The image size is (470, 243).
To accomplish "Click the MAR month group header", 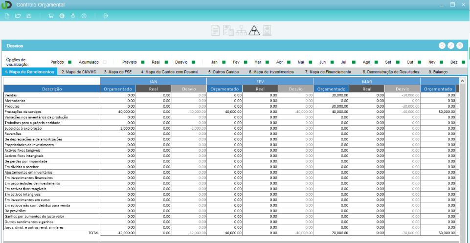I will click(367, 81).
